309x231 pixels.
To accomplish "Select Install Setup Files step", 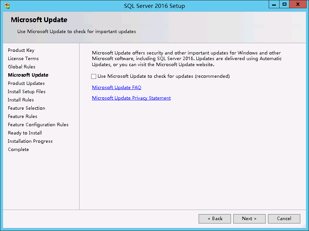I will pos(27,92).
